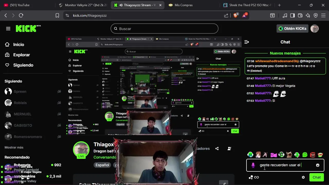The image size is (329, 185).
Task: Open chat settings gear
Action: (303, 177)
